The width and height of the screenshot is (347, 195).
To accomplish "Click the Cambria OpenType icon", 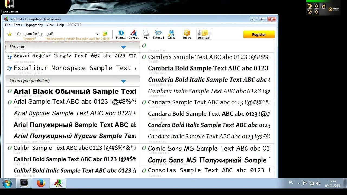I will (x=144, y=57).
